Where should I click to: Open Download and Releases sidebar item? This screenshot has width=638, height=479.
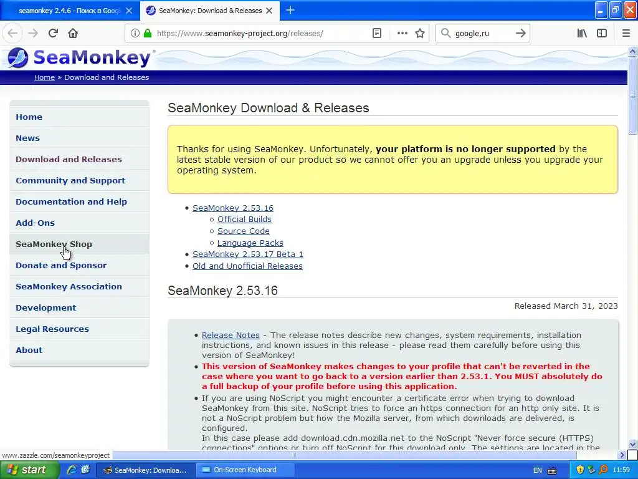pos(79,159)
